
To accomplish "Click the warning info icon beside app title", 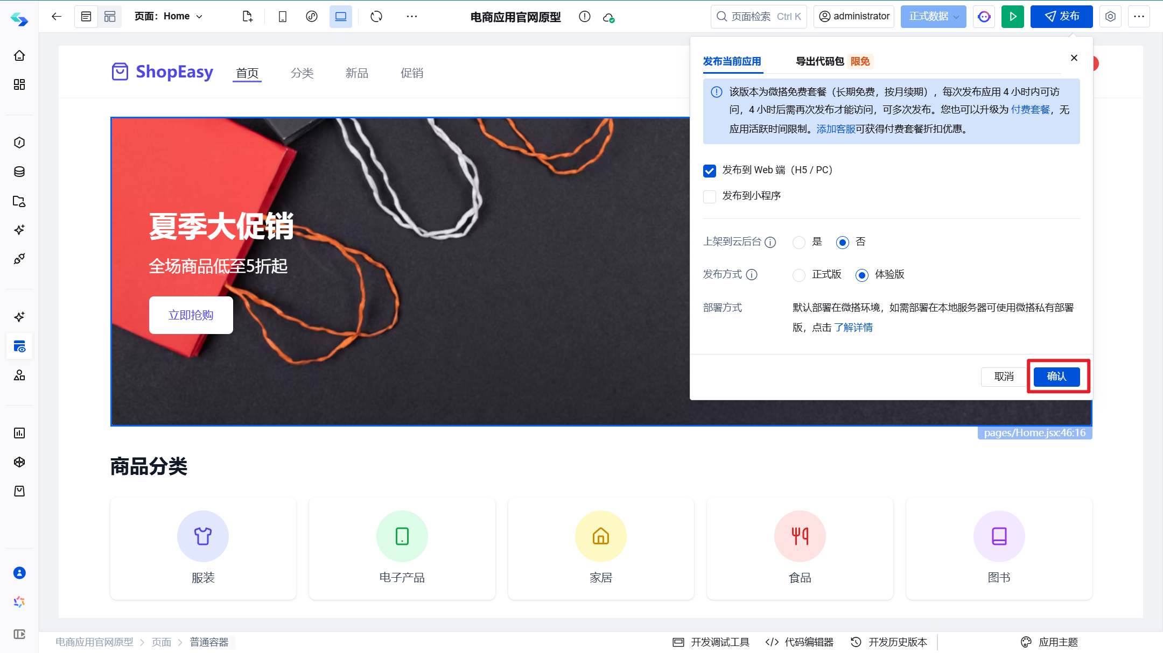I will (x=585, y=17).
